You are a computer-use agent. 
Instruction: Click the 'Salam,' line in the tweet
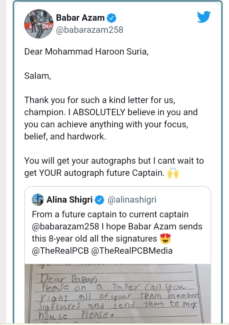point(37,76)
